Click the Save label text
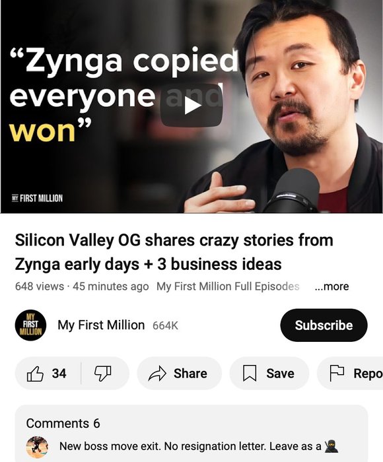Image resolution: width=383 pixels, height=462 pixels. pos(280,374)
